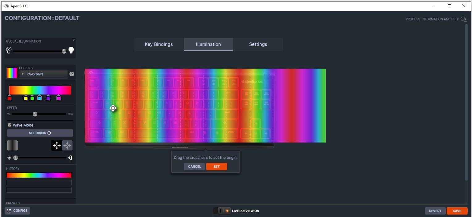Select the magenta gradient color stop

[x=59, y=98]
